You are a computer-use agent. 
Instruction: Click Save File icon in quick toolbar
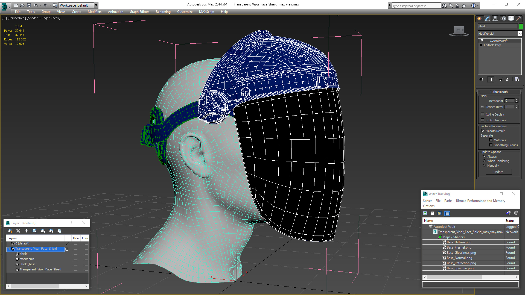[x=29, y=5]
